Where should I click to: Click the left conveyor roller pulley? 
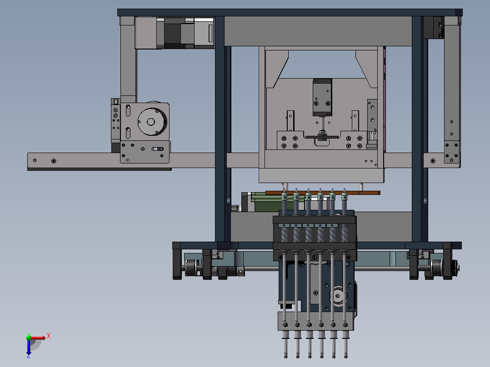[x=190, y=268]
